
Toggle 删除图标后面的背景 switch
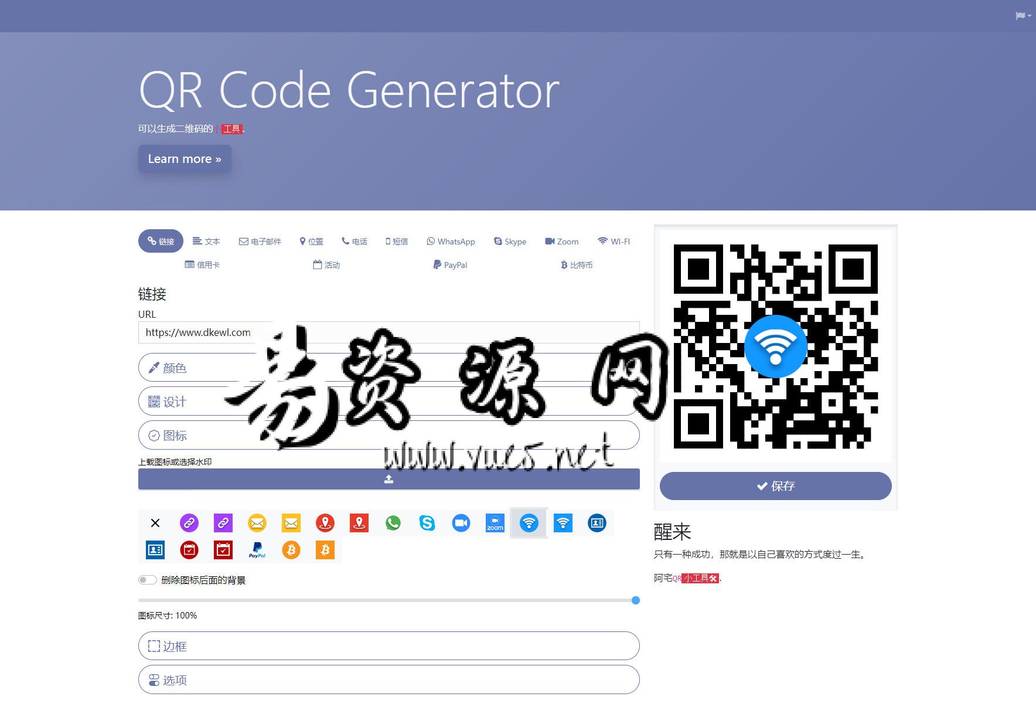pyautogui.click(x=147, y=580)
